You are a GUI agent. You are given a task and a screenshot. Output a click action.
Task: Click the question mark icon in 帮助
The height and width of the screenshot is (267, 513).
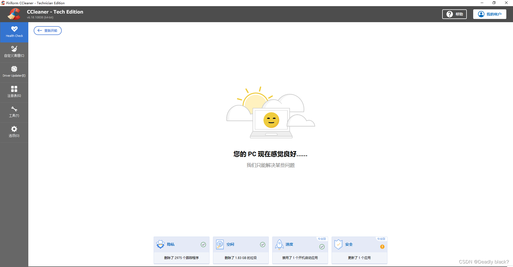point(450,14)
